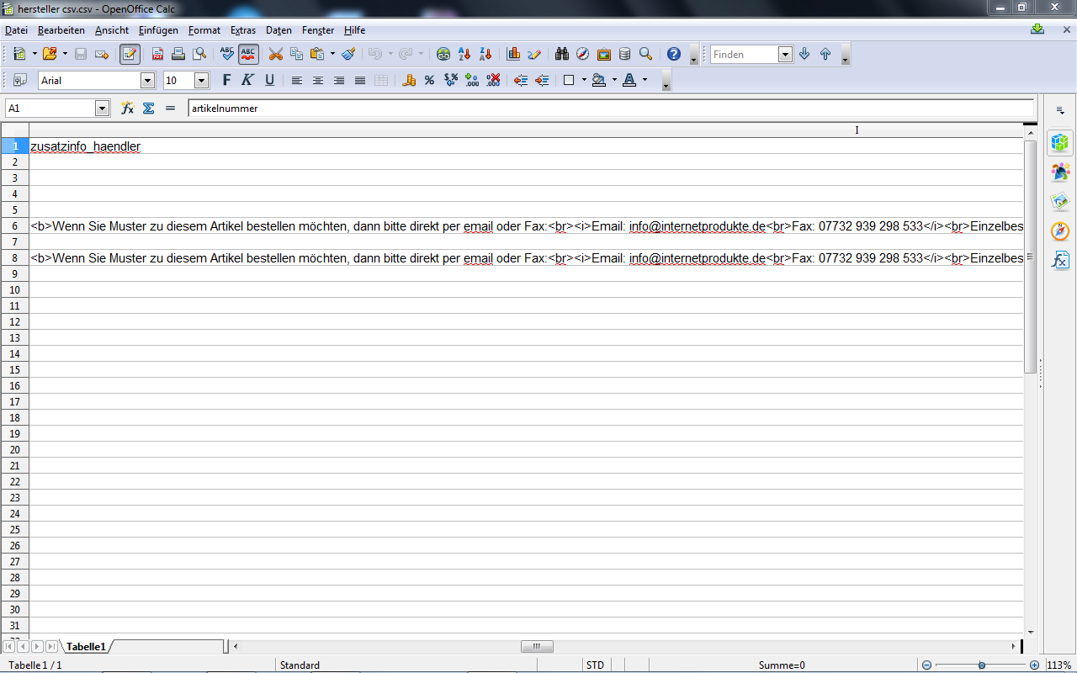Viewport: 1077px width, 673px height.
Task: Click the Print icon
Action: [178, 54]
